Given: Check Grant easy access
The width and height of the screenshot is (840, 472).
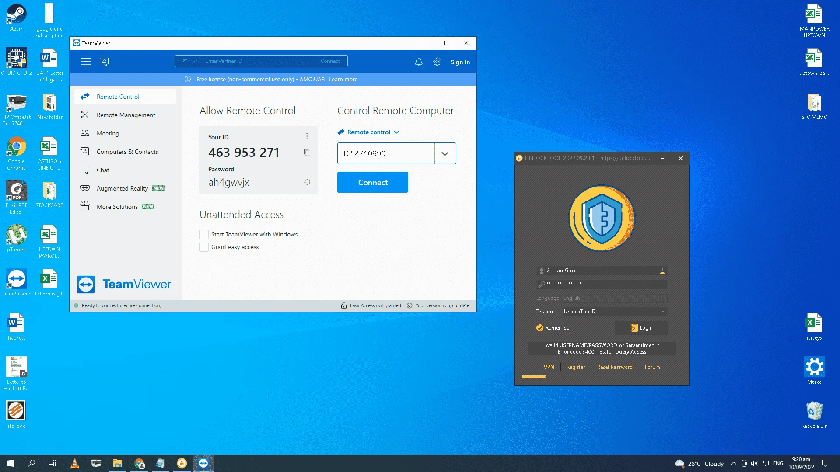Looking at the screenshot, I should 204,247.
